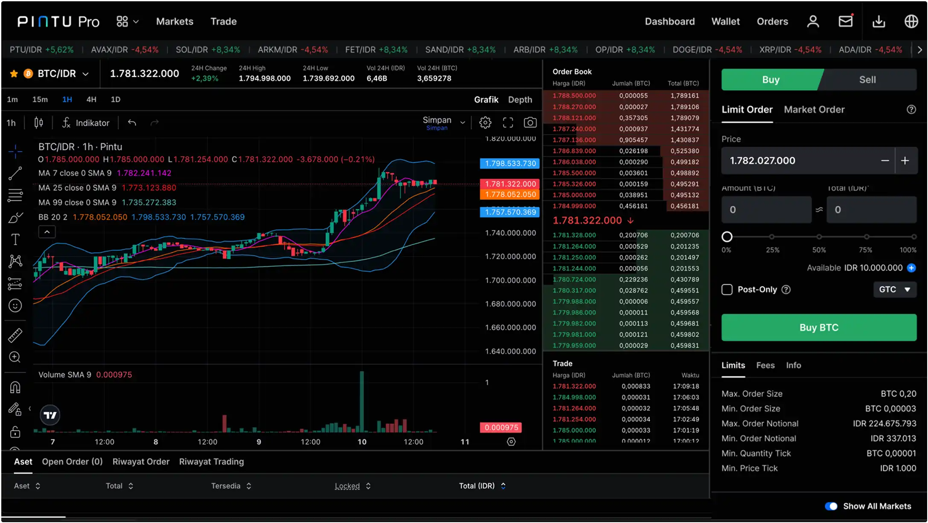
Task: Switch to the Sell side
Action: click(x=867, y=80)
